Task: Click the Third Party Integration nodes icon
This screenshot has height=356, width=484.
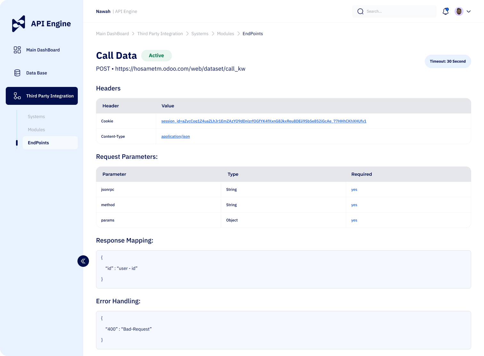Action: (x=17, y=96)
